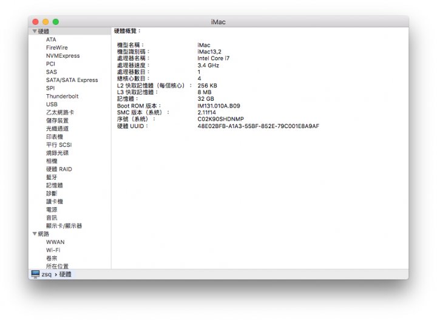Click the 32 GB memory value
437x320 pixels.
pos(206,99)
